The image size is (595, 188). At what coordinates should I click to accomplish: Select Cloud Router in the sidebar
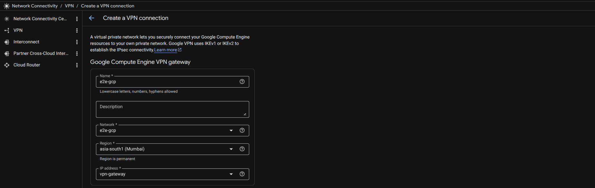(27, 65)
